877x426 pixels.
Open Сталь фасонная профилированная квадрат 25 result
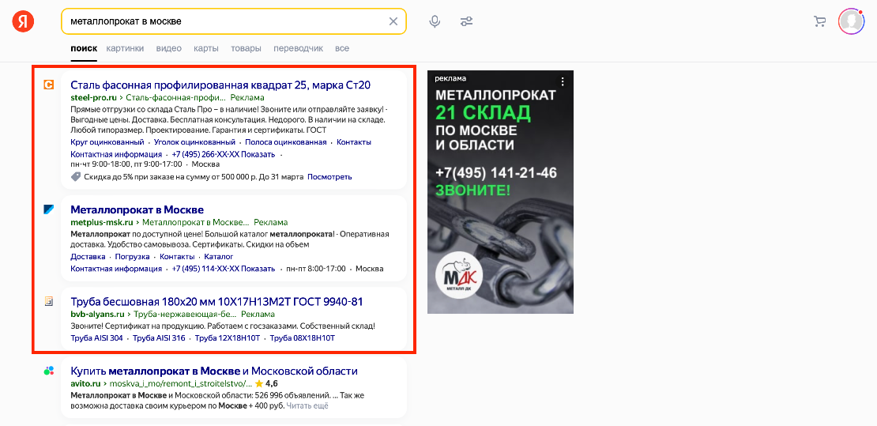pyautogui.click(x=220, y=85)
